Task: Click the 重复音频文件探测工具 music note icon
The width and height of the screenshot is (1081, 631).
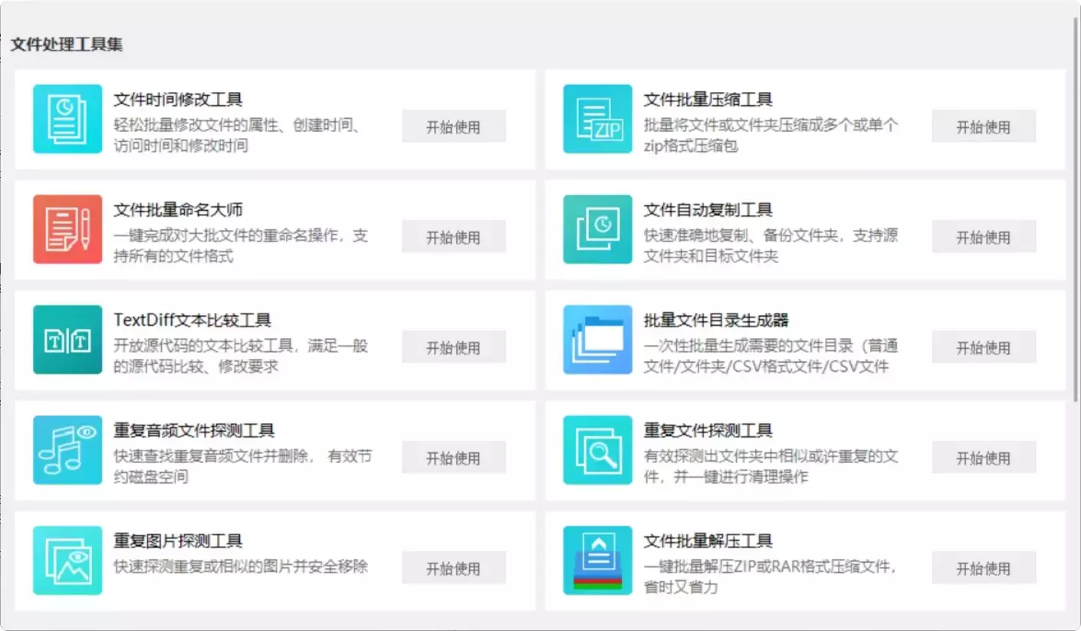Action: pos(66,450)
